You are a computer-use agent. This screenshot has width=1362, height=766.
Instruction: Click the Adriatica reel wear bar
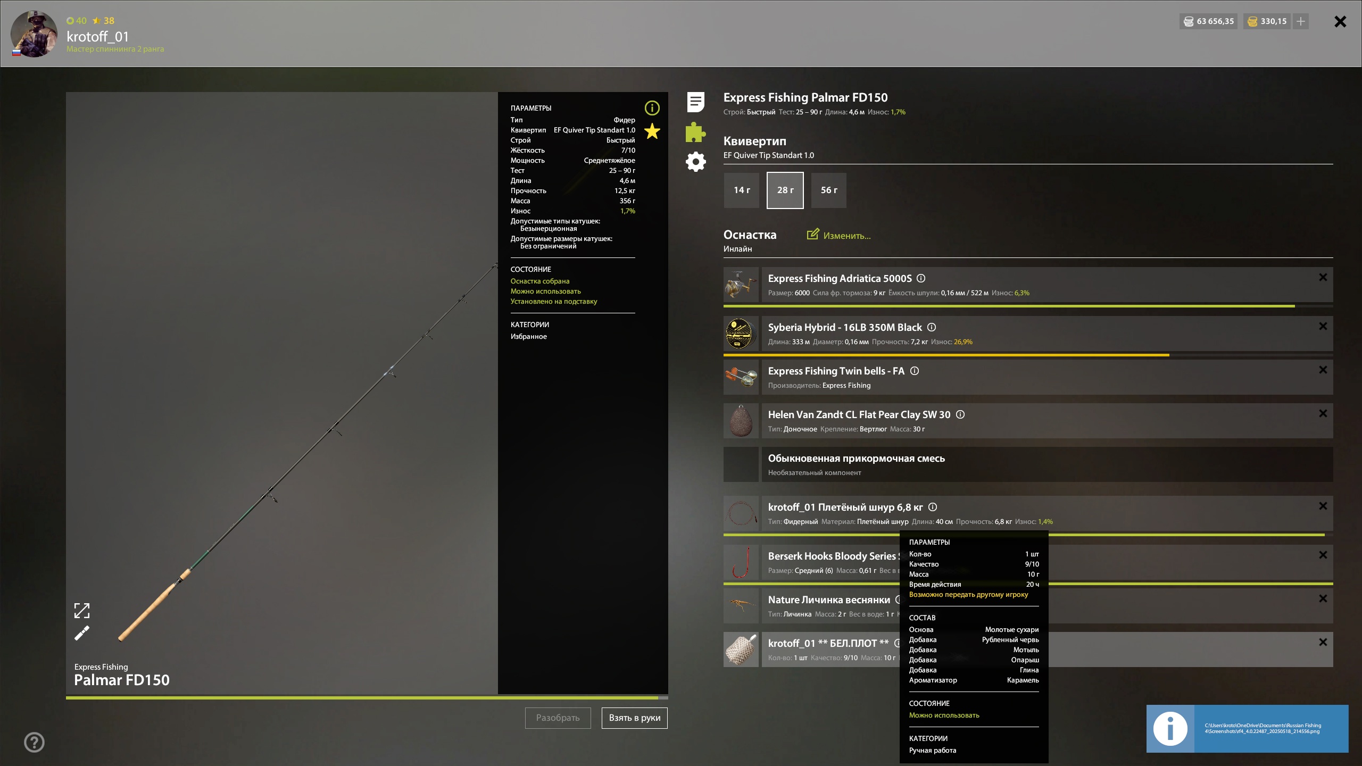coord(1028,306)
